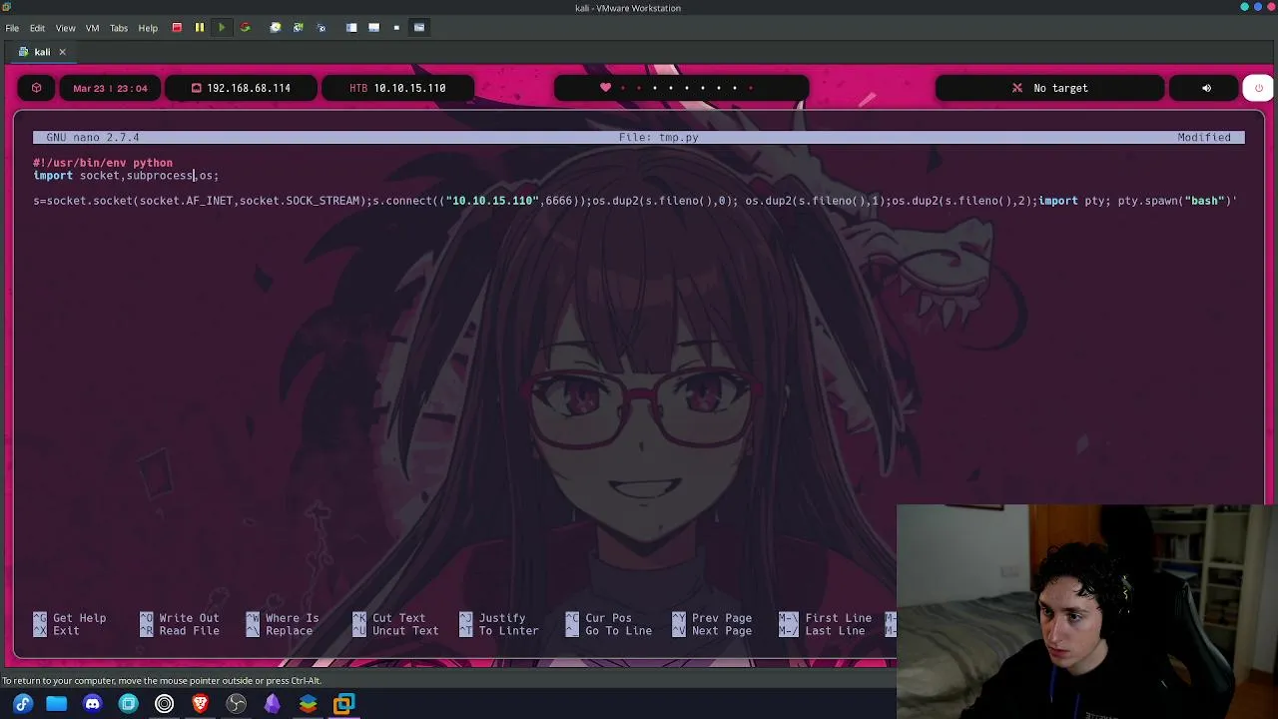Click the thumbnail bar view icon
The image size is (1278, 719).
pos(373,28)
